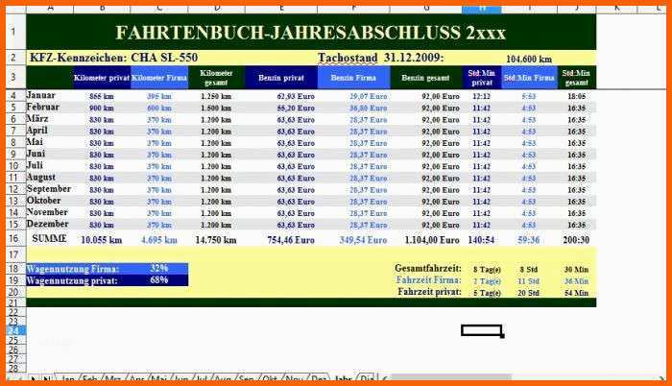672x386 pixels.
Task: Switch to the Jan sheet tab
Action: (68, 378)
